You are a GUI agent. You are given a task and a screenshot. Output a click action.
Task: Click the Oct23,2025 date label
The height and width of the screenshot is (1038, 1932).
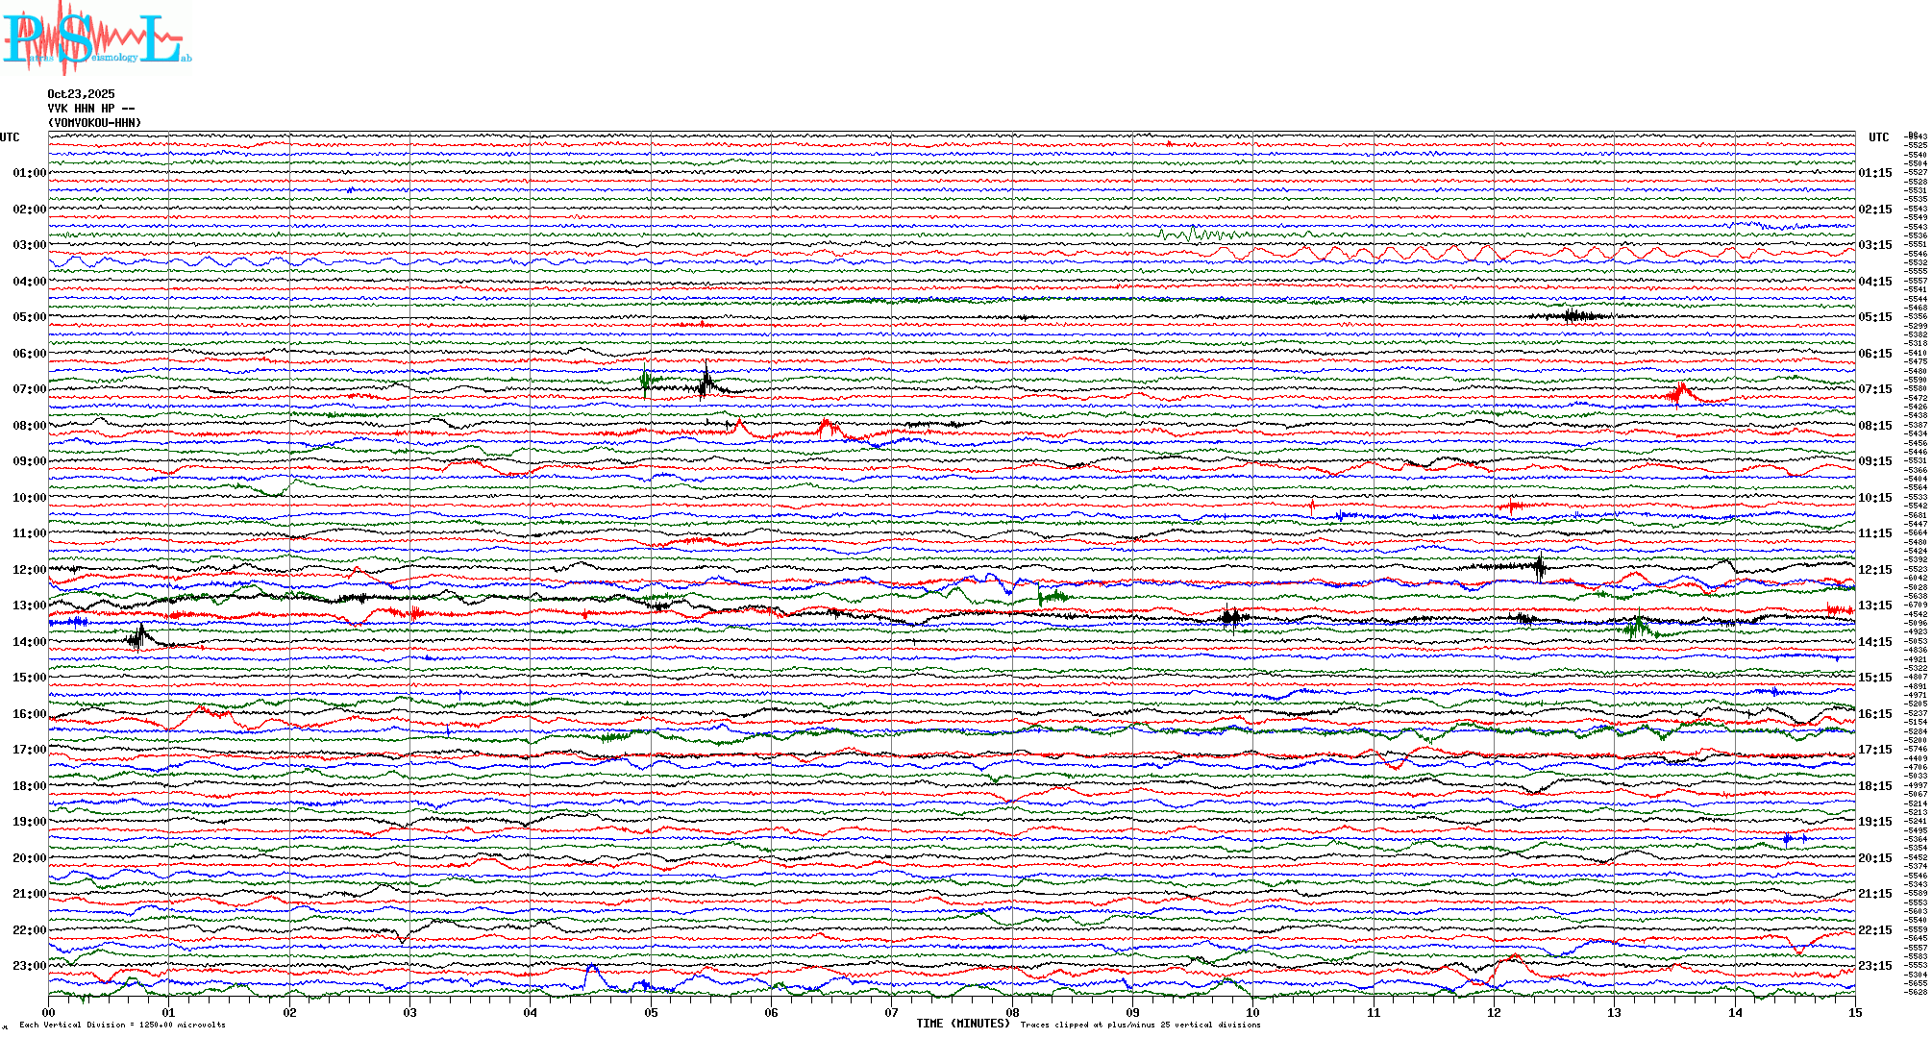(81, 94)
